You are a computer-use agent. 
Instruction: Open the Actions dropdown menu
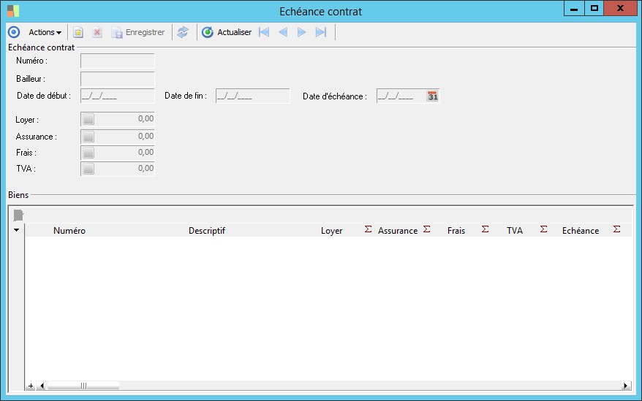[45, 32]
